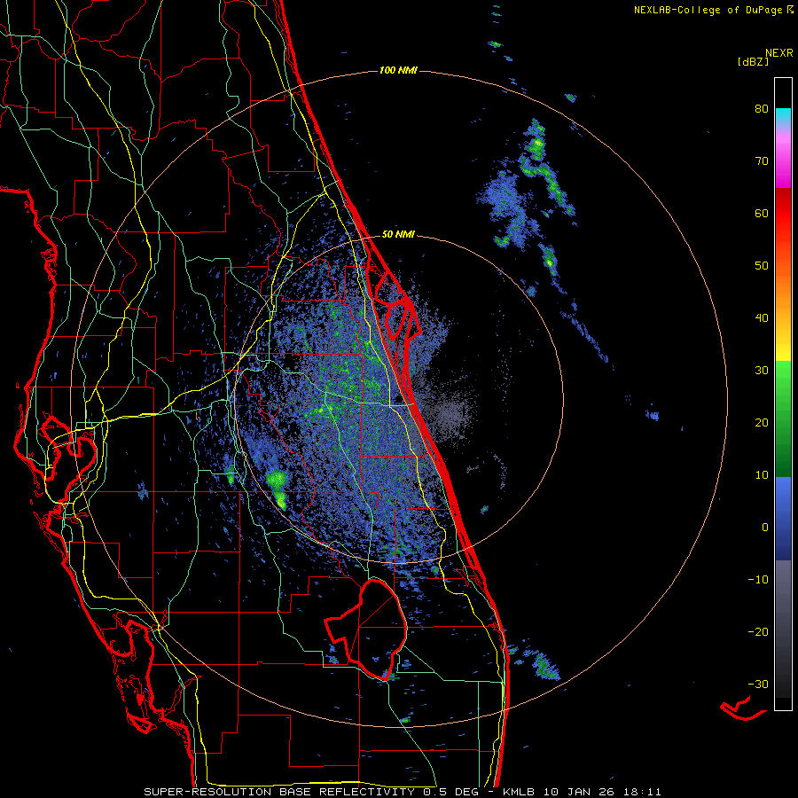Viewport: 798px width, 798px height.
Task: Click the 100 NMI range ring label
Action: pos(398,70)
